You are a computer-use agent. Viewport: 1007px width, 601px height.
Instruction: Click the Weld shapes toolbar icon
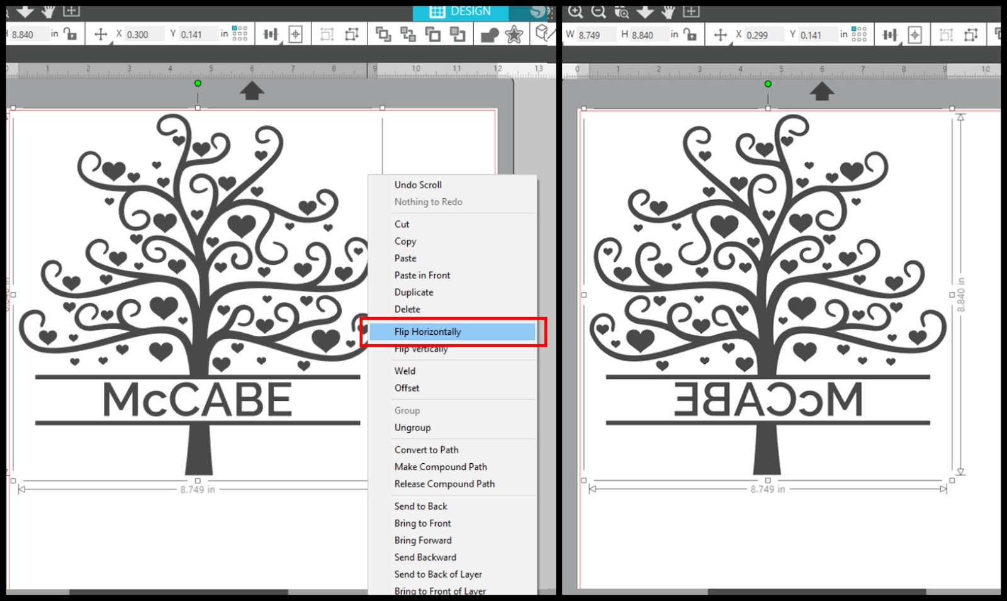pyautogui.click(x=489, y=35)
